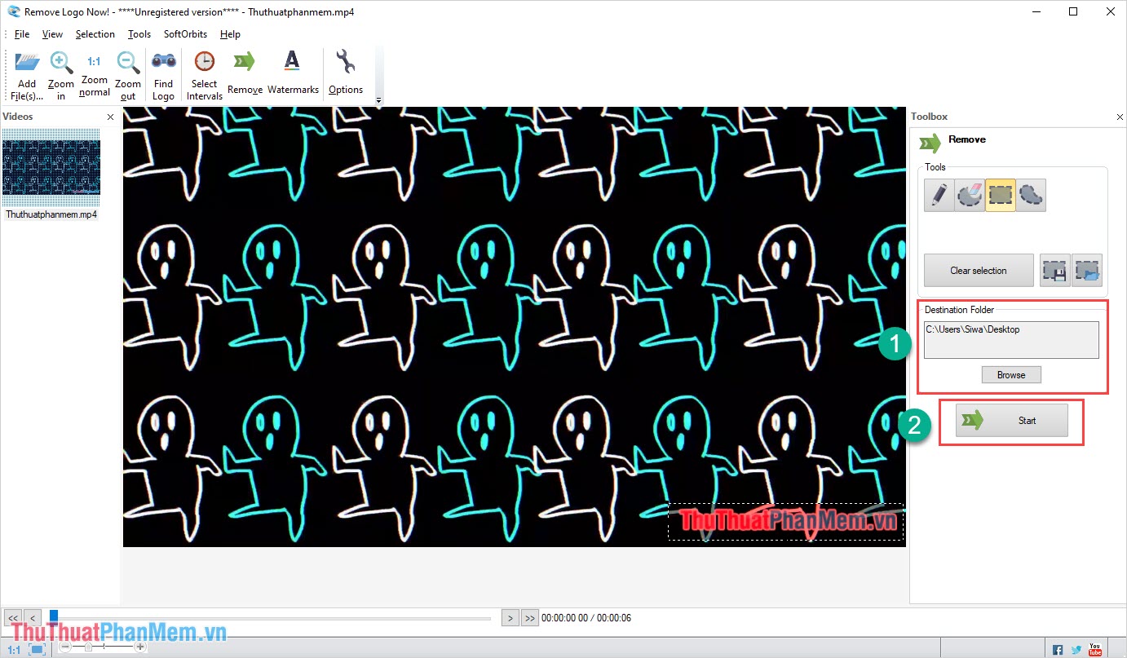Save the current selection to file
The image size is (1127, 658).
pyautogui.click(x=1054, y=270)
